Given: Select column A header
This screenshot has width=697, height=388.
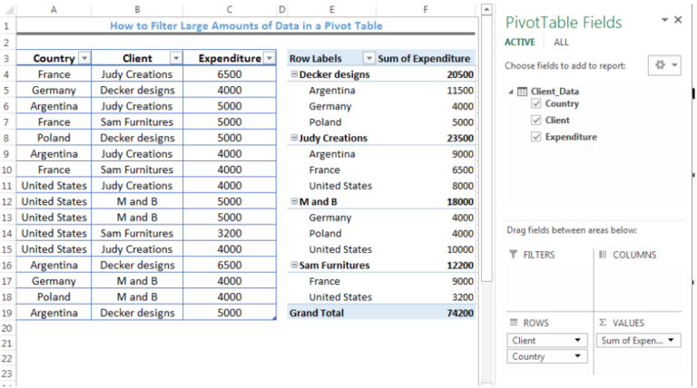Looking at the screenshot, I should [54, 9].
